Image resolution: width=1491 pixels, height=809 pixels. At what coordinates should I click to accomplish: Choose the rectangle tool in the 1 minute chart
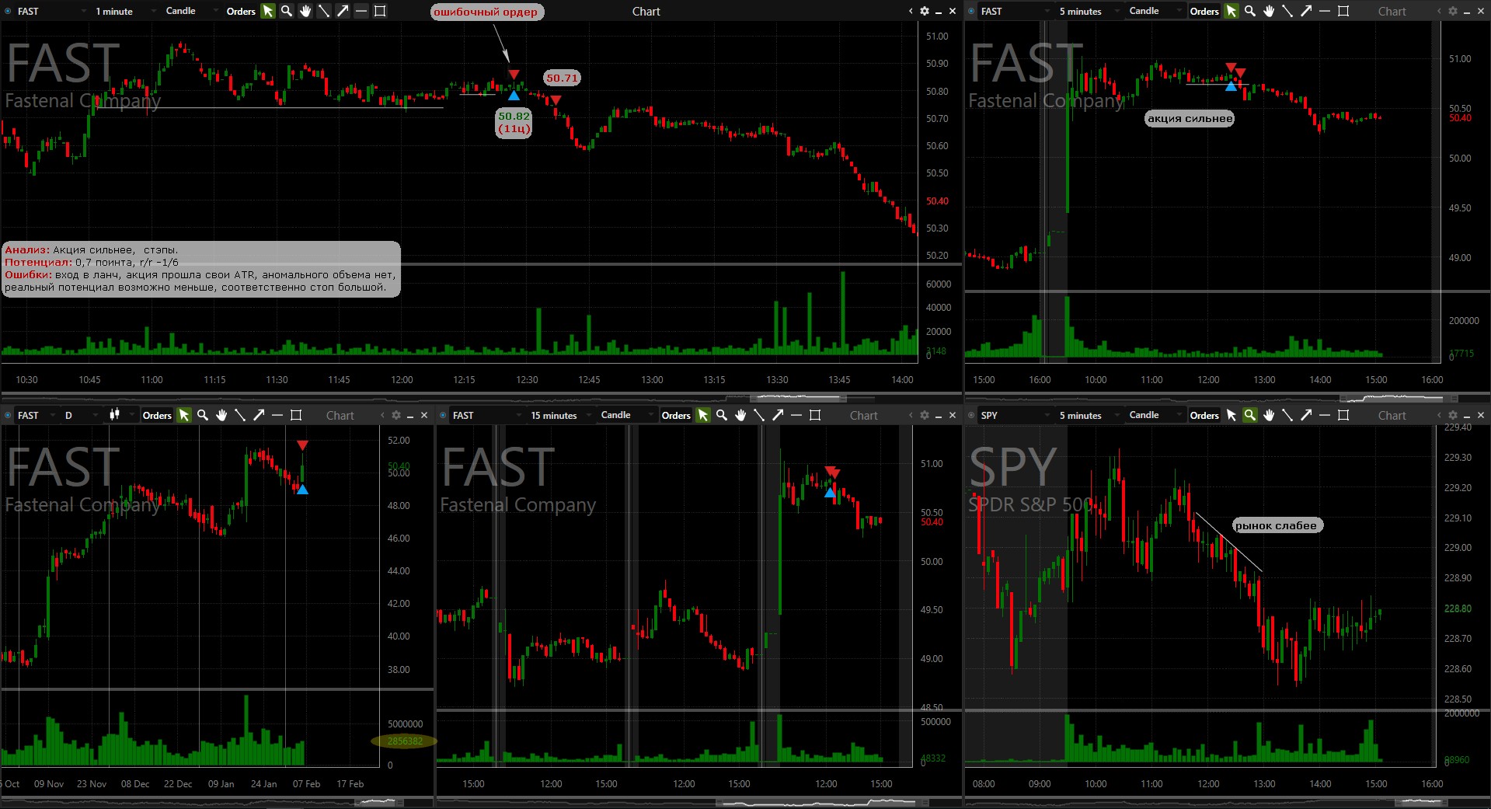click(x=380, y=11)
